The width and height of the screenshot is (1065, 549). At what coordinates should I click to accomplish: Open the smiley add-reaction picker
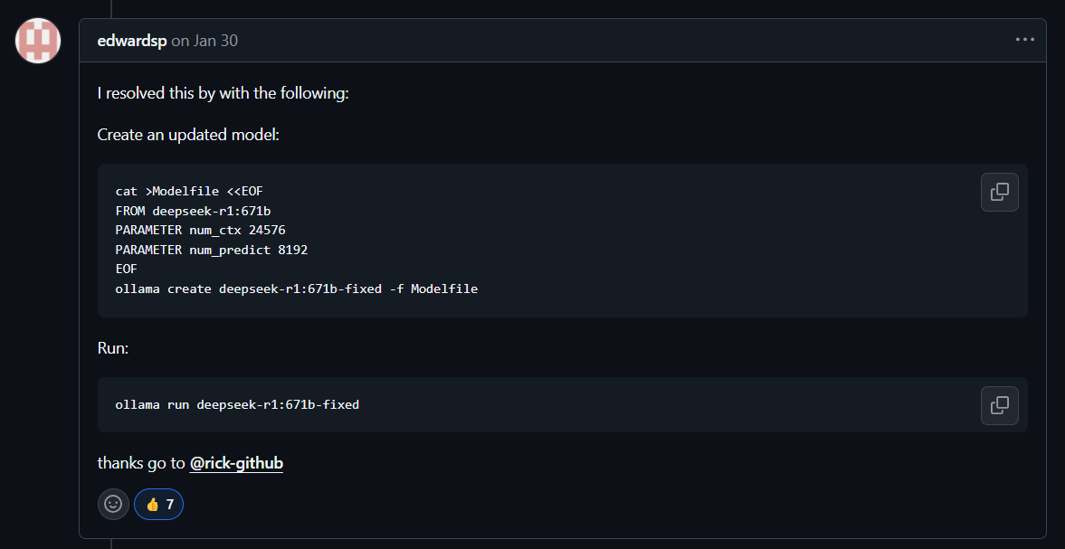(x=113, y=504)
